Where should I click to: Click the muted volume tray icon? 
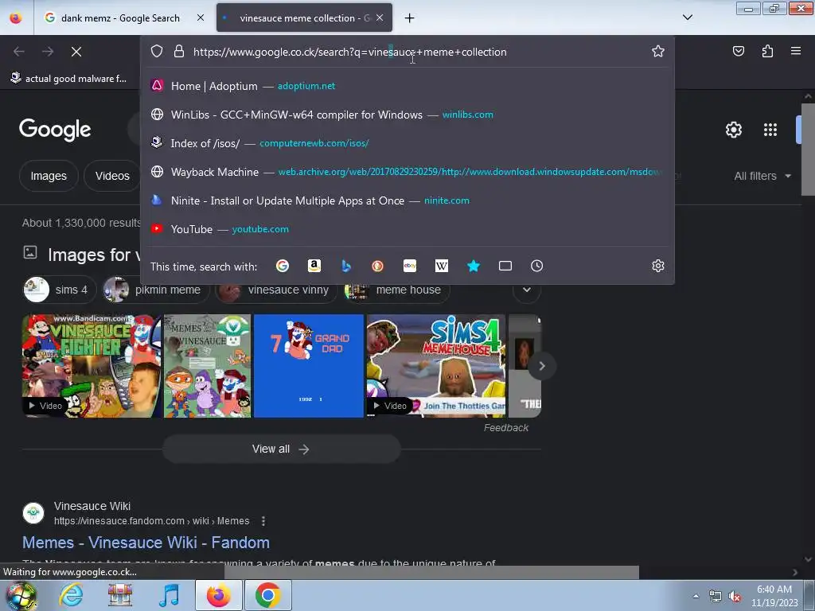pos(734,597)
